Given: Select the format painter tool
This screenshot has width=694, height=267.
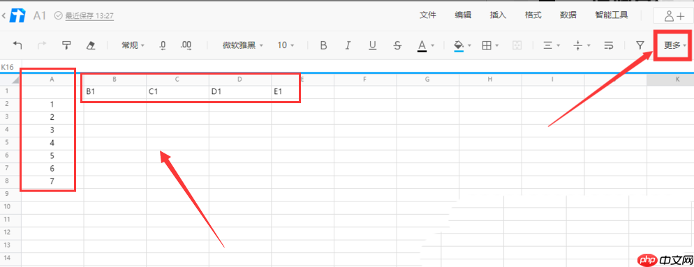Looking at the screenshot, I should click(x=66, y=45).
